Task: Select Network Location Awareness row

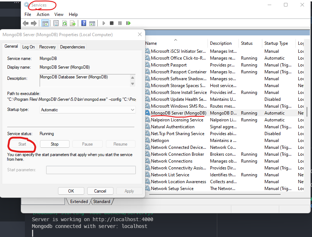Action: 224,181
